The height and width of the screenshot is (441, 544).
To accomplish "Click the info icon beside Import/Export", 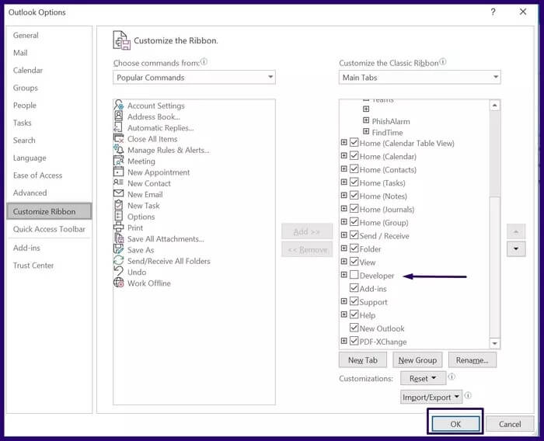I will 468,395.
